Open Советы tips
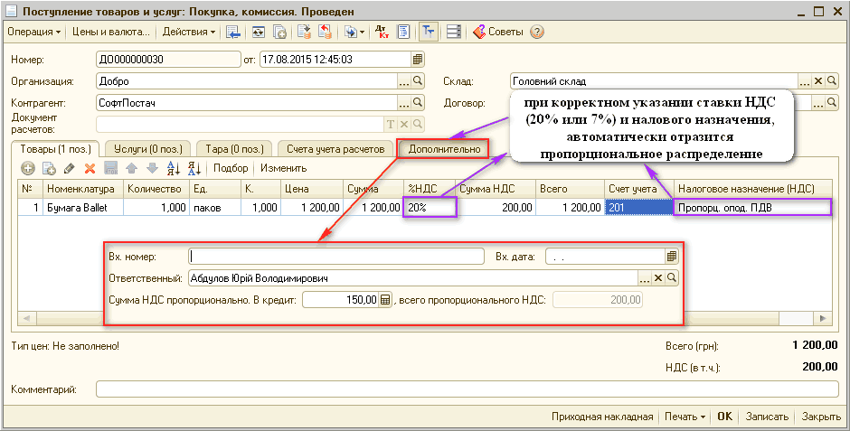Image resolution: width=850 pixels, height=431 pixels. click(497, 32)
